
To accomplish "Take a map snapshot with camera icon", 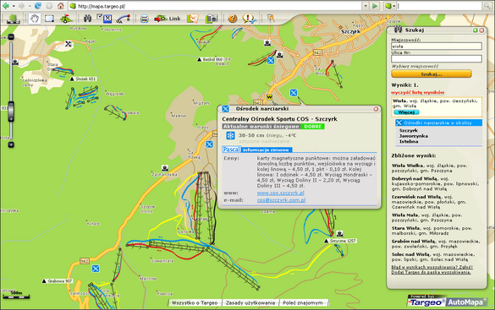I will point(212,19).
